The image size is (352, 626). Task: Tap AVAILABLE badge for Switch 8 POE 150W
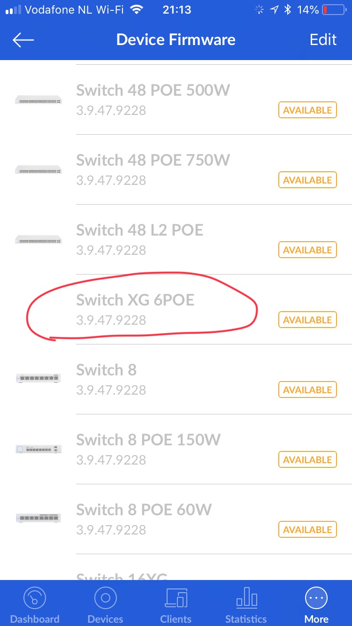coord(307,460)
